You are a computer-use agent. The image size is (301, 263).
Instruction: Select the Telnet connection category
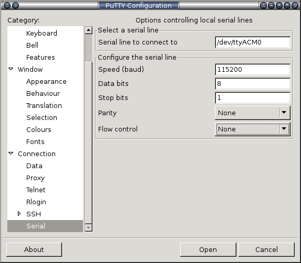pos(36,190)
